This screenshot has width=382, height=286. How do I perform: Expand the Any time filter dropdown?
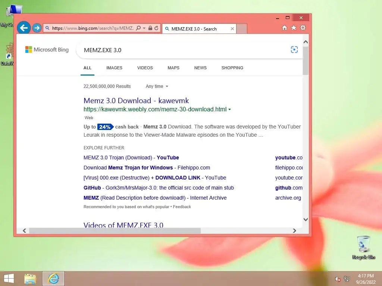click(x=157, y=86)
